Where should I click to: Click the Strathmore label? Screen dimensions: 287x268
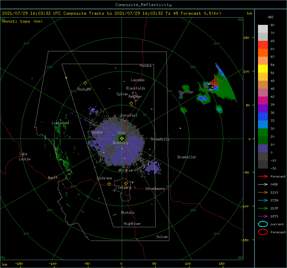pos(155,189)
